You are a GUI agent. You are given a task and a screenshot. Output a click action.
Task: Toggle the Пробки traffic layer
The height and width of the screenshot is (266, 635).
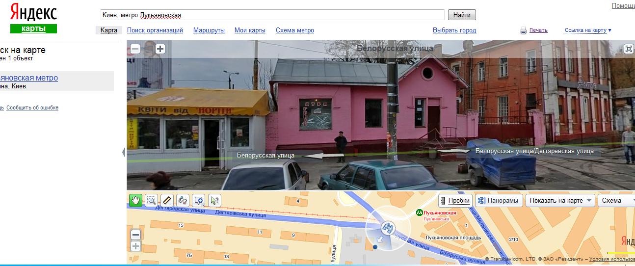click(x=455, y=200)
